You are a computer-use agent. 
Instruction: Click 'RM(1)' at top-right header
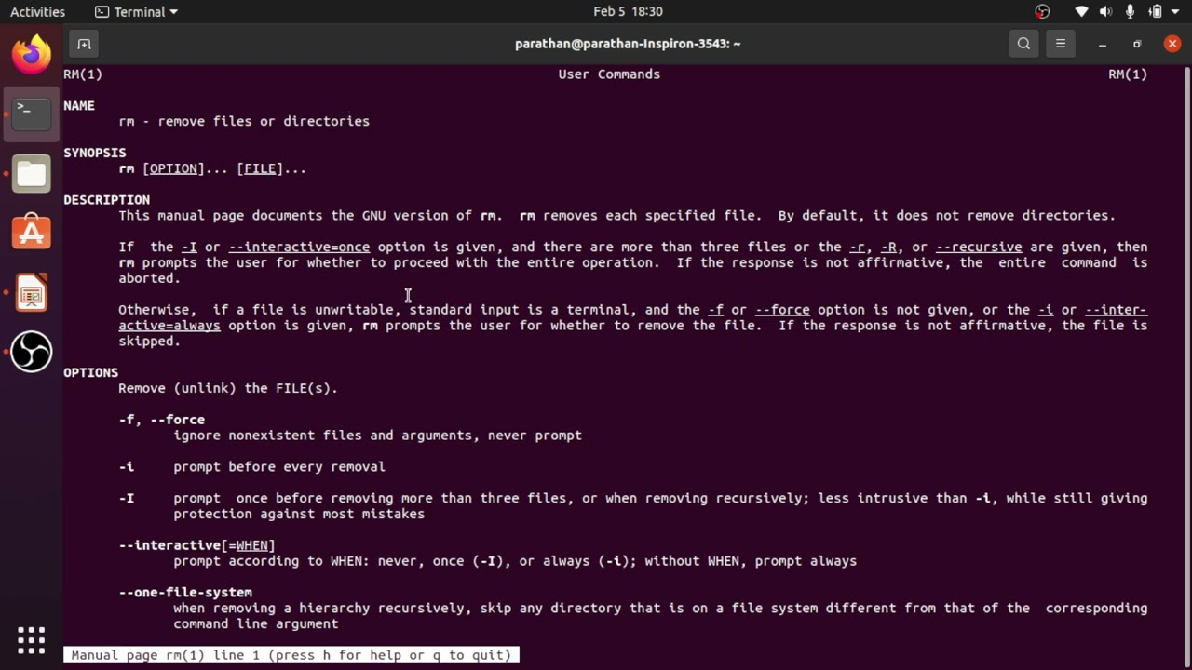click(1128, 74)
